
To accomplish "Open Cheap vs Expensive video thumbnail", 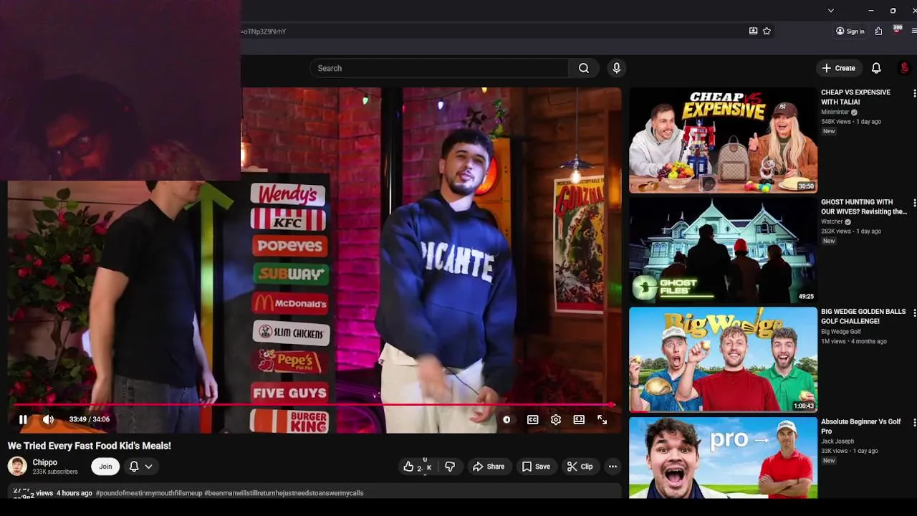I will pyautogui.click(x=723, y=140).
